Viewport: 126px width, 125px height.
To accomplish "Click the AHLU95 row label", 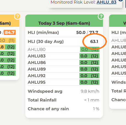I will pyautogui.click(x=37, y=82).
